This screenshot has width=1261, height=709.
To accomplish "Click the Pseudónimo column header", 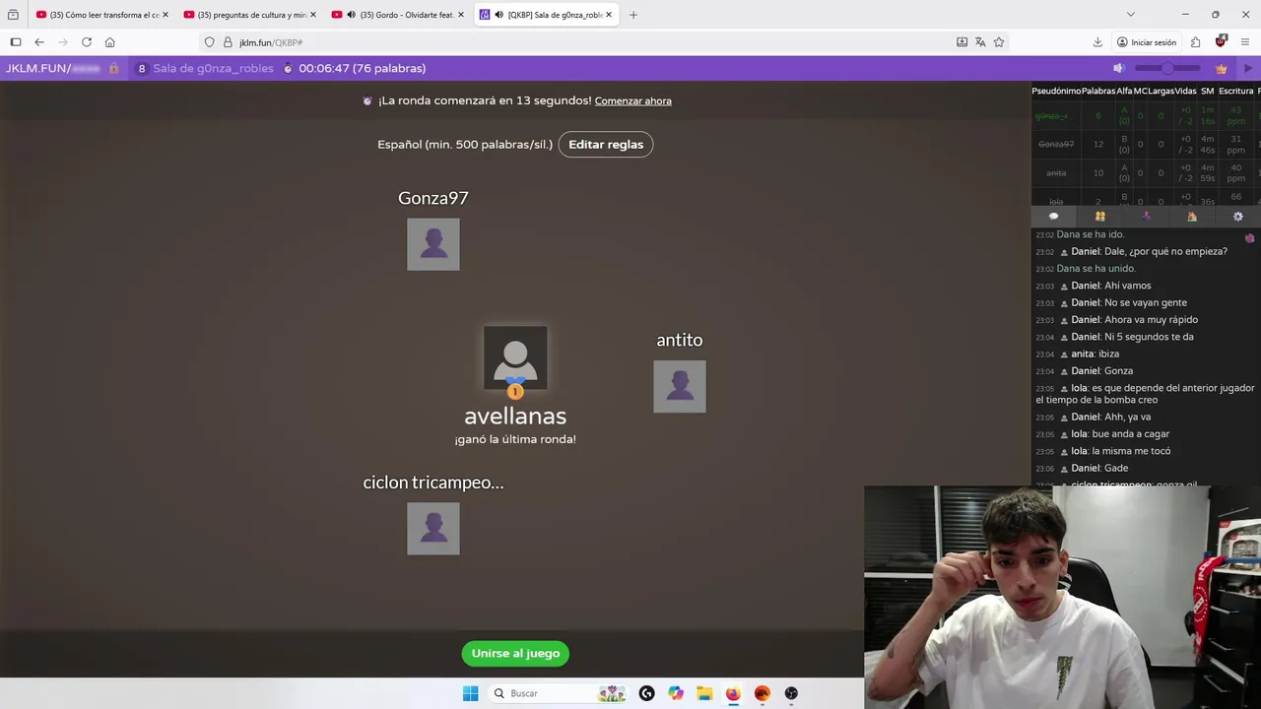I will coord(1056,91).
